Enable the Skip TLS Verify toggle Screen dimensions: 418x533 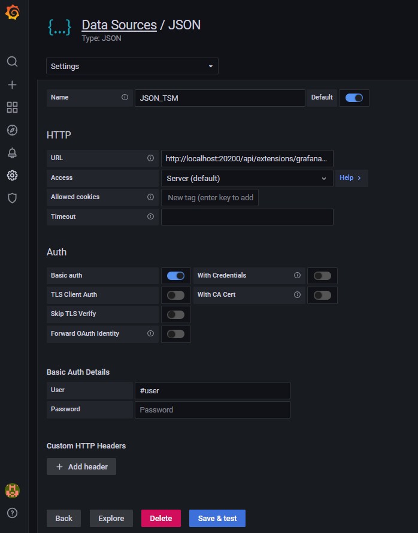pyautogui.click(x=175, y=314)
